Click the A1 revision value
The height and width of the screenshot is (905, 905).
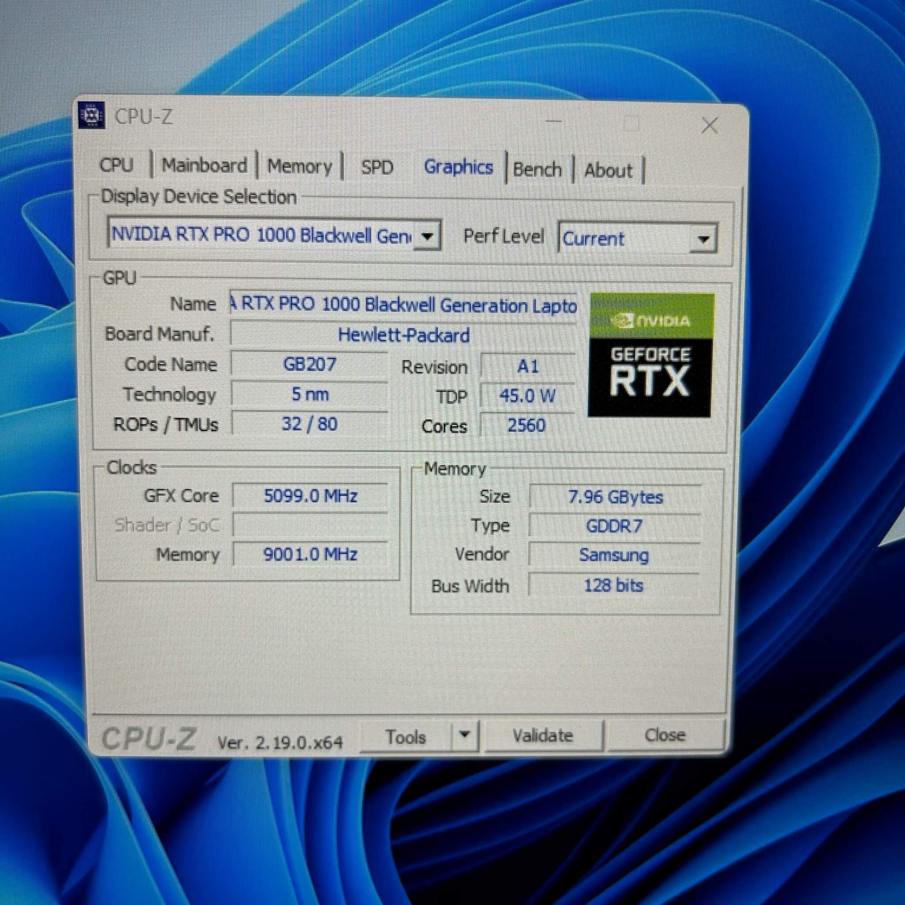(529, 367)
